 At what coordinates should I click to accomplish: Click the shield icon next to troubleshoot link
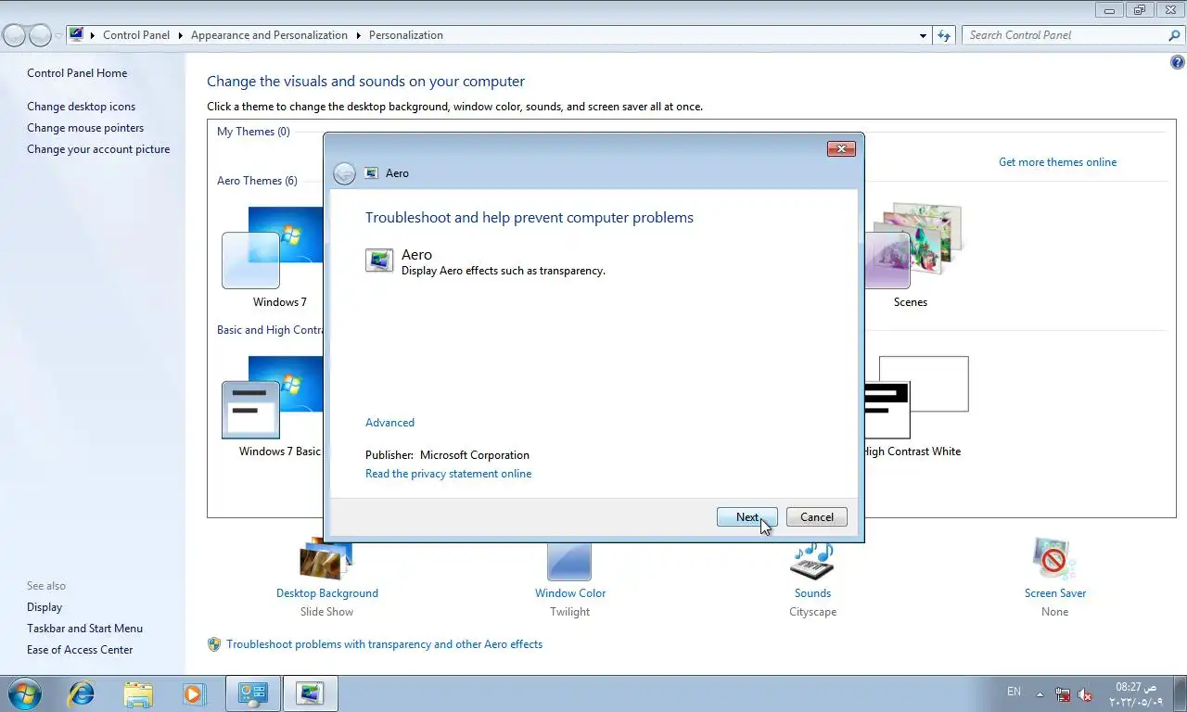click(214, 644)
